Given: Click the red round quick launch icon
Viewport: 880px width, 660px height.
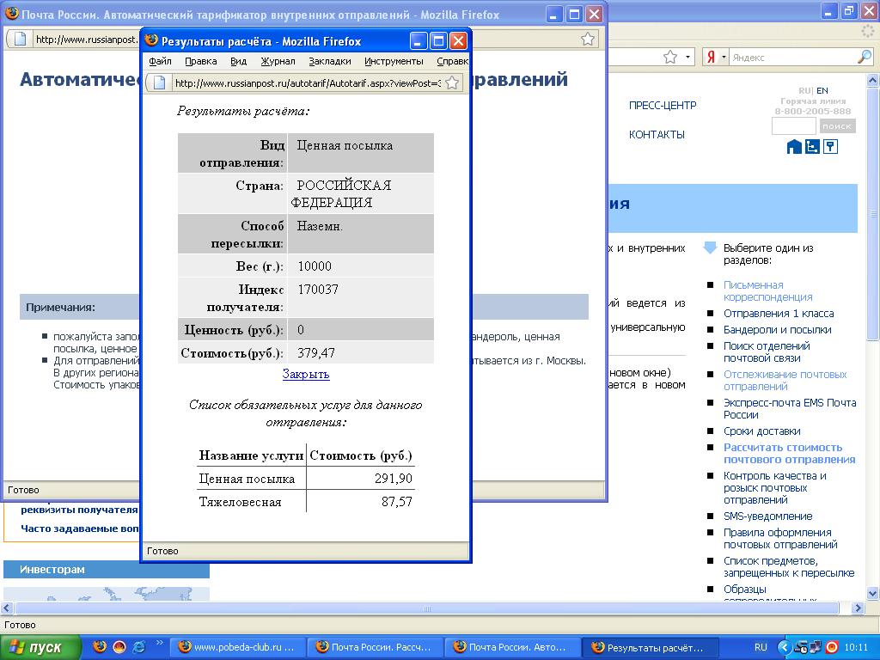Looking at the screenshot, I should [119, 647].
